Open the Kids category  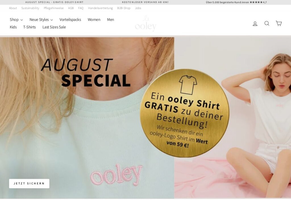[13, 27]
